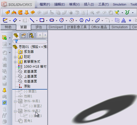This screenshot has width=137, height=125.
Task: Switch to the 計算影像工具 tab
Action: (x=77, y=27)
